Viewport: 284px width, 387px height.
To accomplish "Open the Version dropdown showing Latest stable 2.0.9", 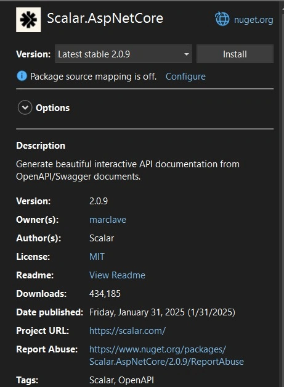I will [x=124, y=54].
